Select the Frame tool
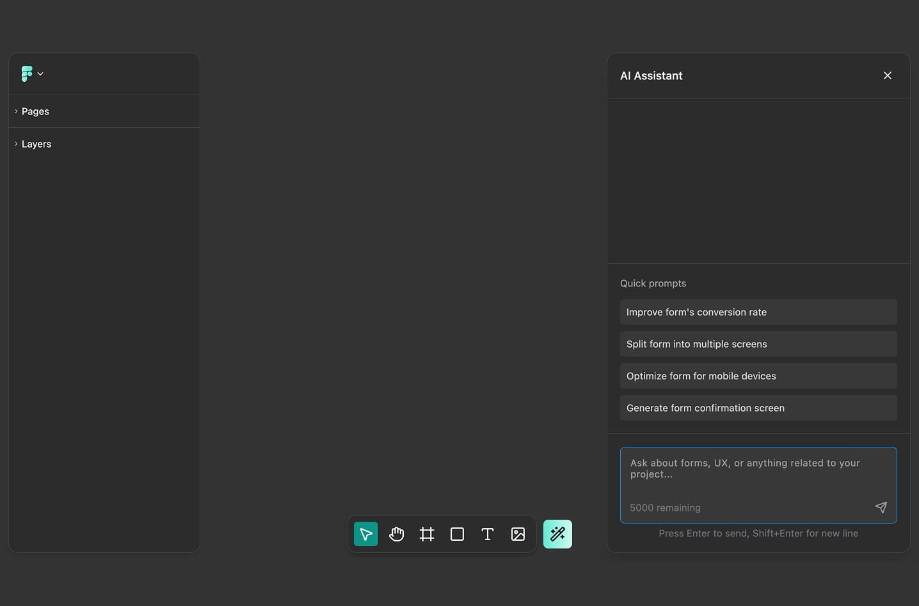The height and width of the screenshot is (606, 919). point(426,534)
